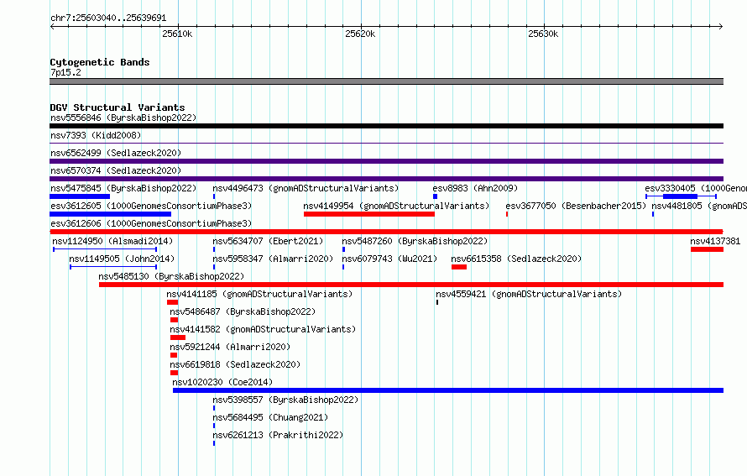Open the nsv4481805 variant label
The image size is (747, 476).
click(x=699, y=206)
